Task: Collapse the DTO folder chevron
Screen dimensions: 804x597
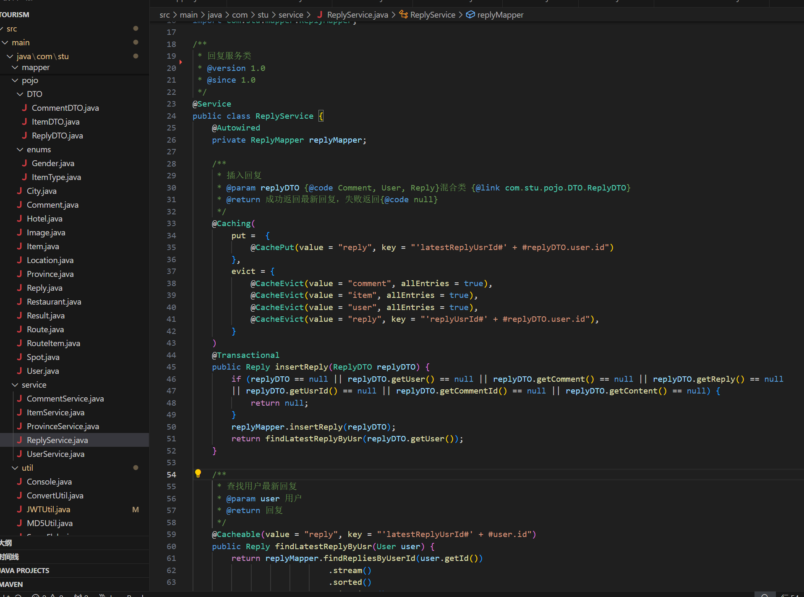Action: pos(20,94)
